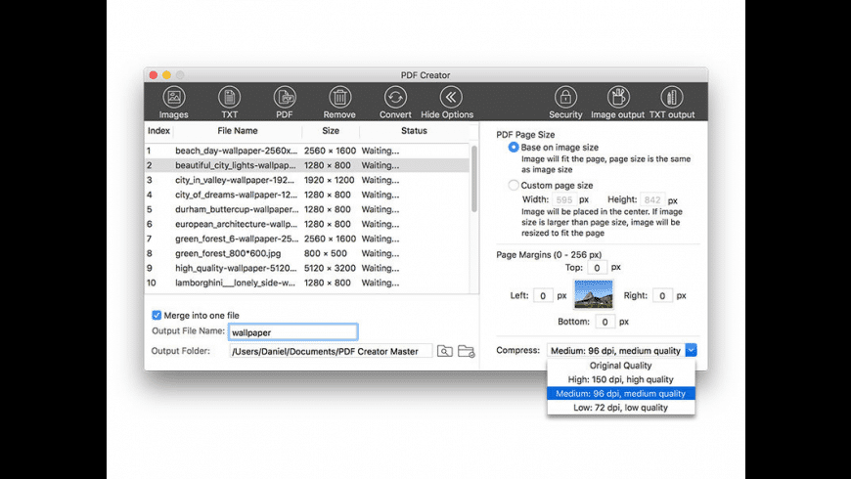Viewport: 851px width, 479px height.
Task: Select row beautiful_city_lights-wallpap...
Action: (x=307, y=165)
